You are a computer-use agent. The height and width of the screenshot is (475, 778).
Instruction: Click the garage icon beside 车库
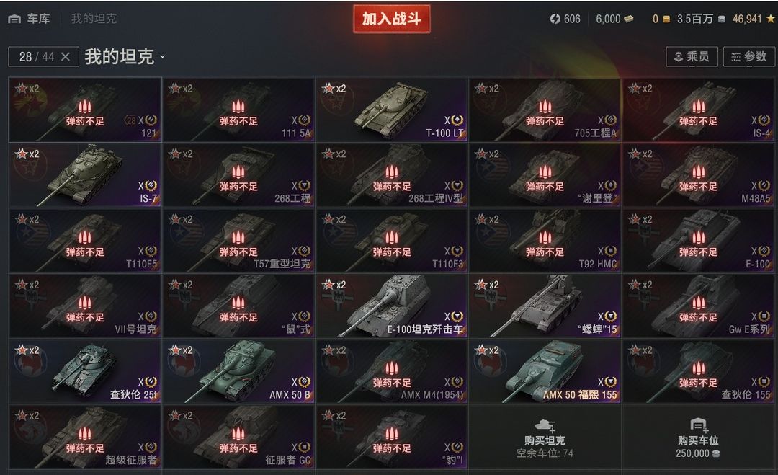click(x=14, y=19)
